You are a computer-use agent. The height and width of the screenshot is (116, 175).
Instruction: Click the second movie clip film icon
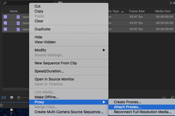pyautogui.click(x=18, y=23)
